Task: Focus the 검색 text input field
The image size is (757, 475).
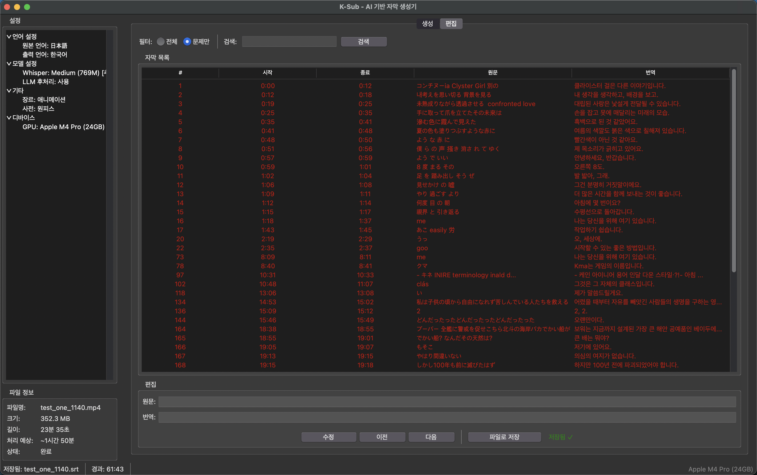Action: click(x=289, y=42)
